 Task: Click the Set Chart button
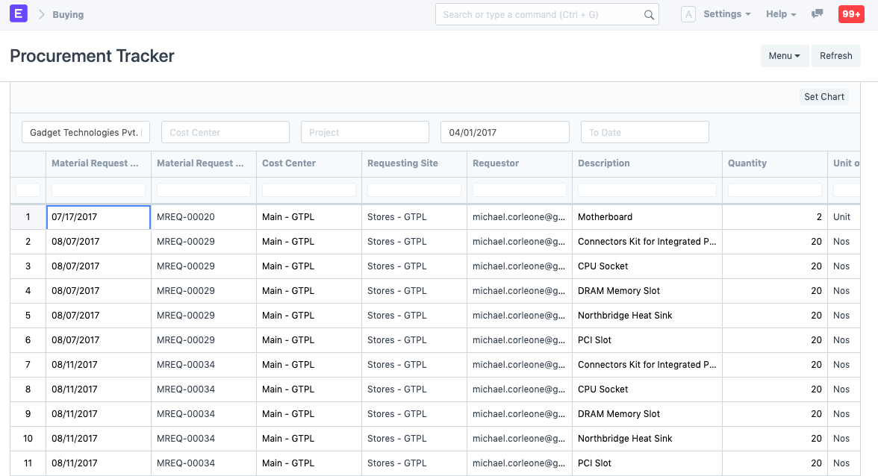823,96
